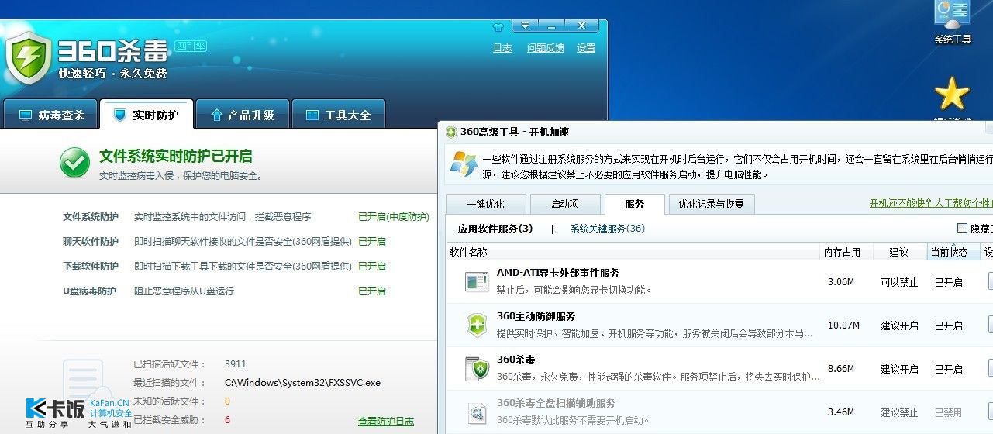
Task: Click the 已拦截安全威胁 count 6
Action: pos(227,420)
